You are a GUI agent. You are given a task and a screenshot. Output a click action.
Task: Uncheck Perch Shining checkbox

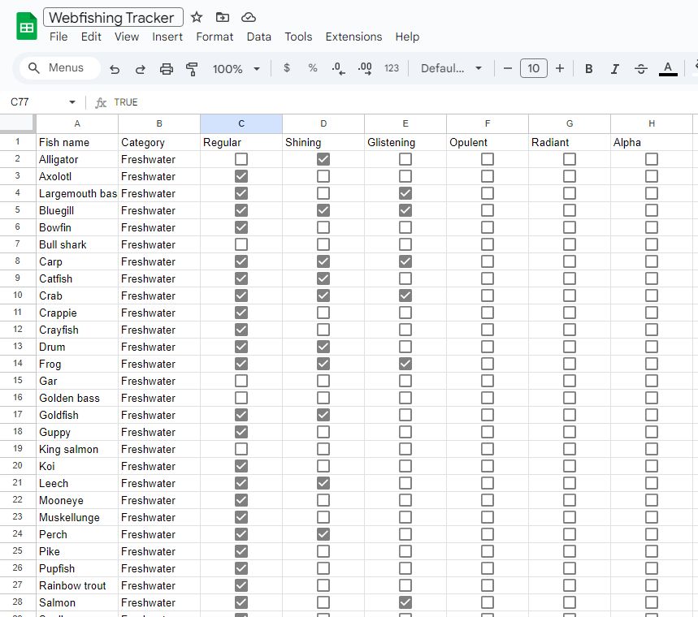323,534
